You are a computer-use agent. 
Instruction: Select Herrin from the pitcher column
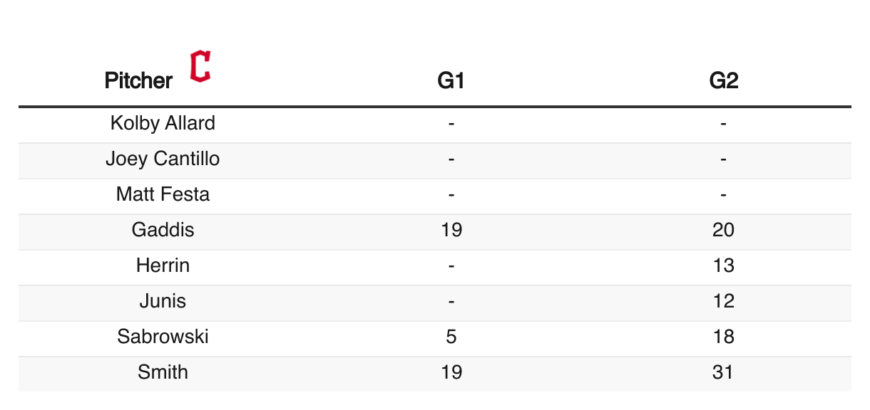pos(163,266)
